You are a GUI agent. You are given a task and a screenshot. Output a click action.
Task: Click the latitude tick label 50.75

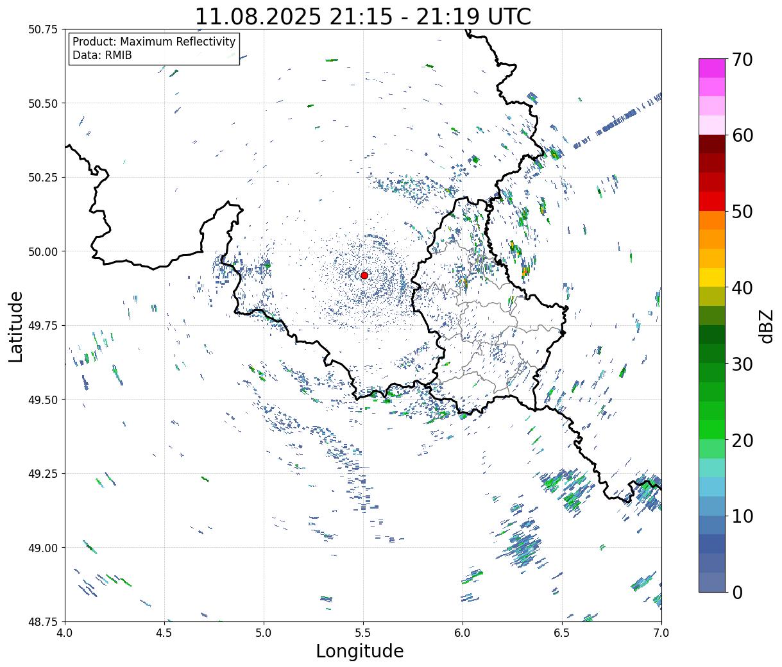[x=43, y=30]
